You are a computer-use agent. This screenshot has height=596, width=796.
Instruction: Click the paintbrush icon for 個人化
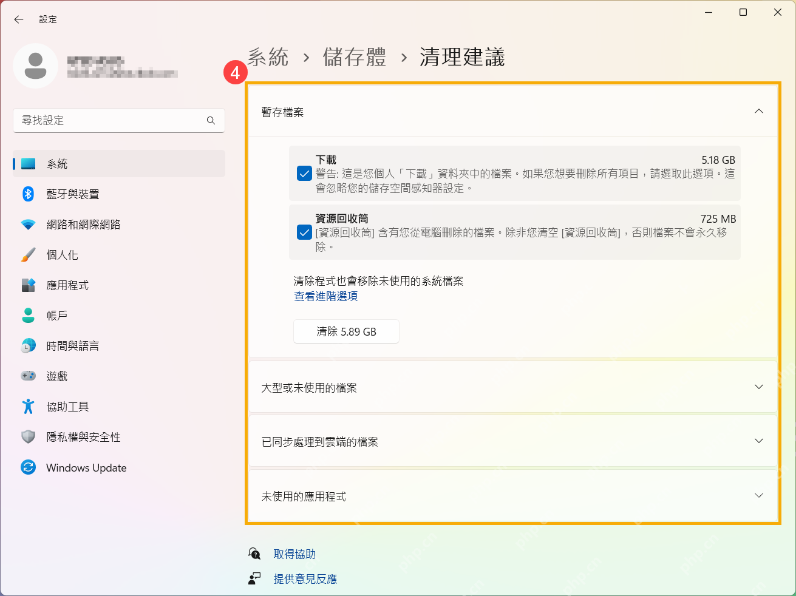click(x=28, y=255)
